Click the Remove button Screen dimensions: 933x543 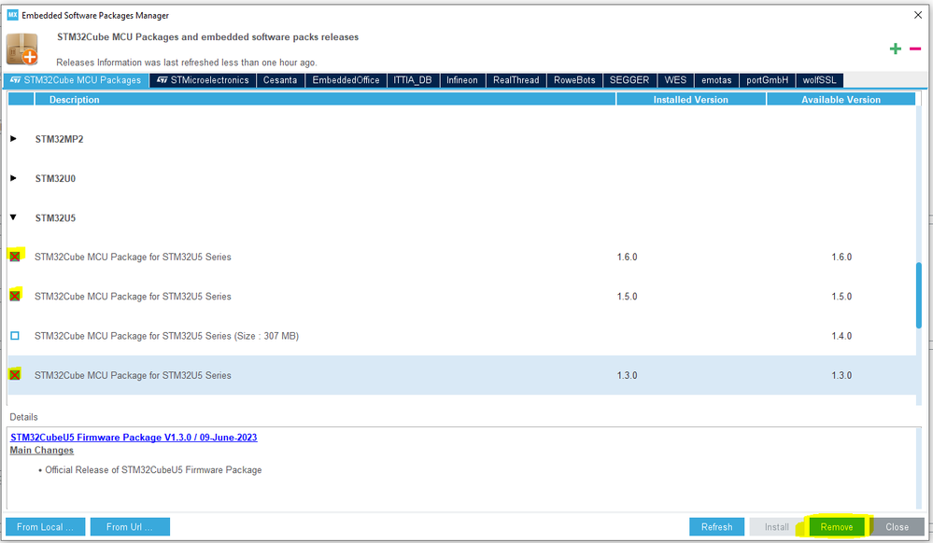point(837,527)
